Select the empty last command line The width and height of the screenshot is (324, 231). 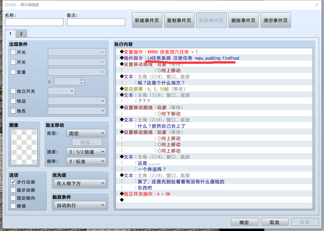point(214,200)
